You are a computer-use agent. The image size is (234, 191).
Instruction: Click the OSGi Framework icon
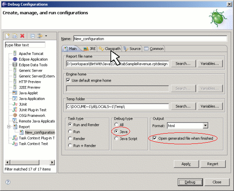[x=15, y=115]
